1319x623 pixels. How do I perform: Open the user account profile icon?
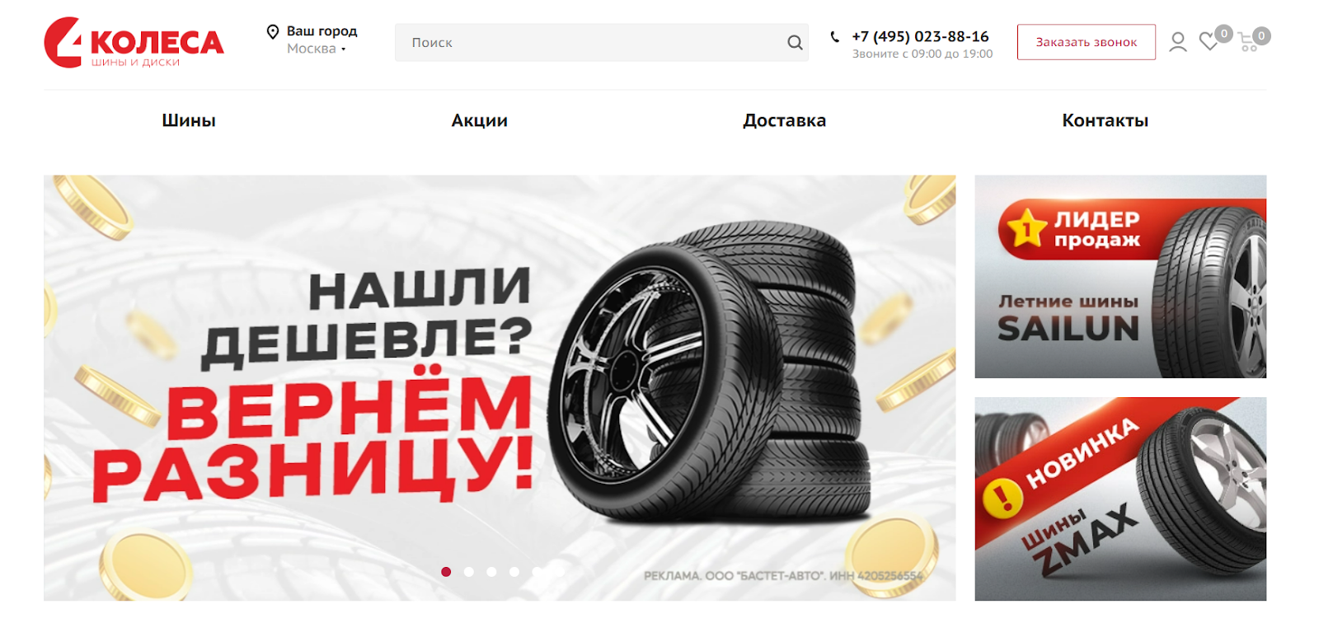(x=1178, y=42)
